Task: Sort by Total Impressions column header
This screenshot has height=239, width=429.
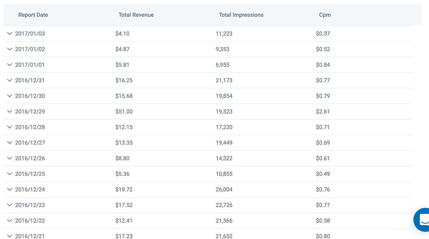Action: (x=241, y=15)
